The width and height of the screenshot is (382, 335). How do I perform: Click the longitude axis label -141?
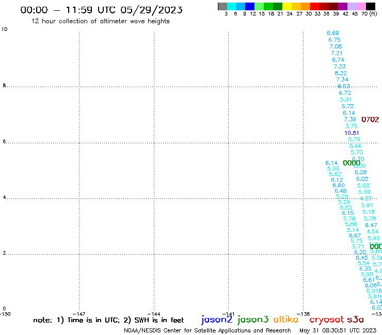228,314
